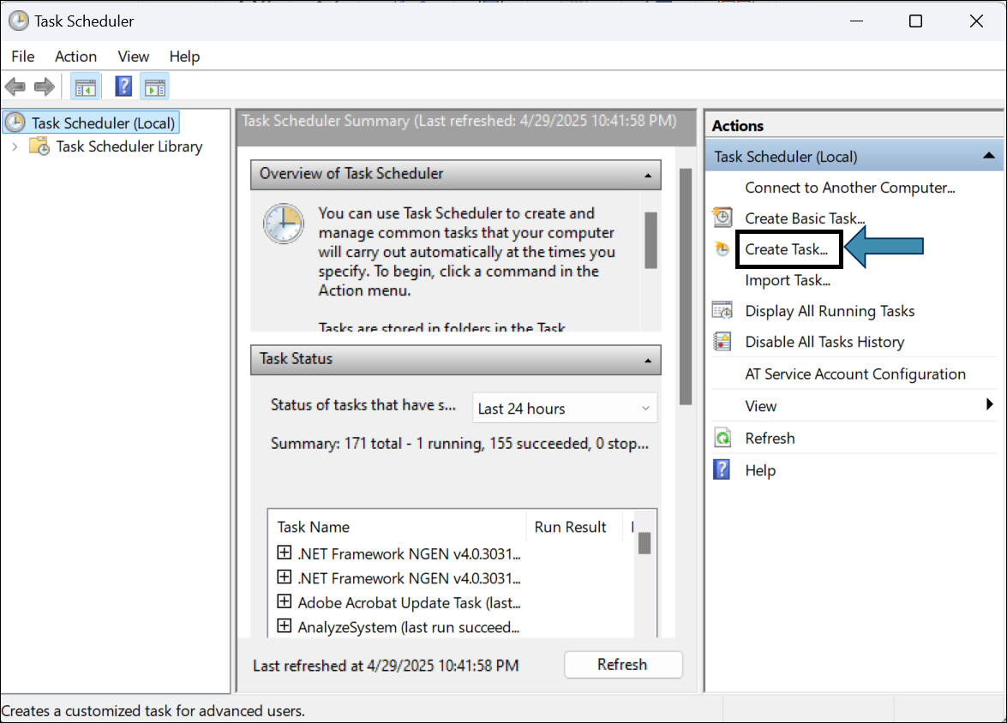Click the Disable All Tasks History icon
1007x723 pixels.
(722, 342)
